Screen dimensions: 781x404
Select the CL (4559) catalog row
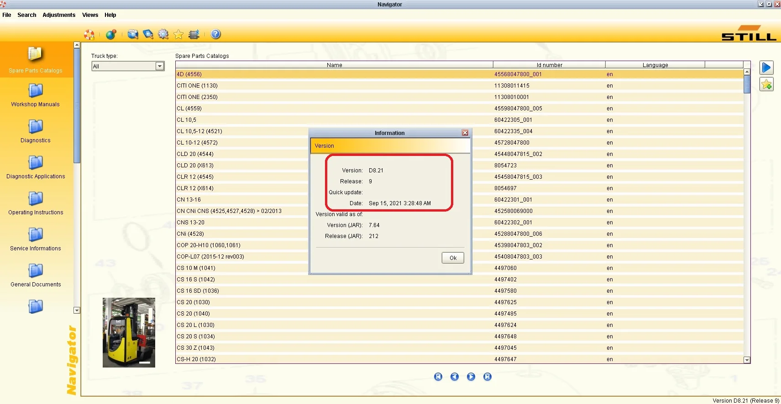(459, 109)
